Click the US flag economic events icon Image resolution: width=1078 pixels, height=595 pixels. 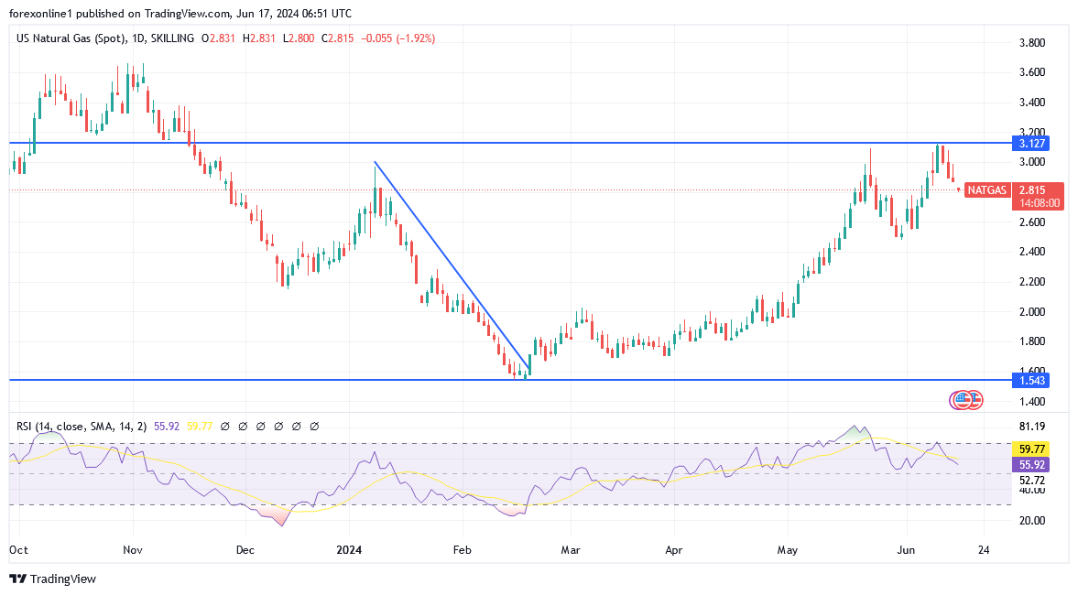click(963, 400)
